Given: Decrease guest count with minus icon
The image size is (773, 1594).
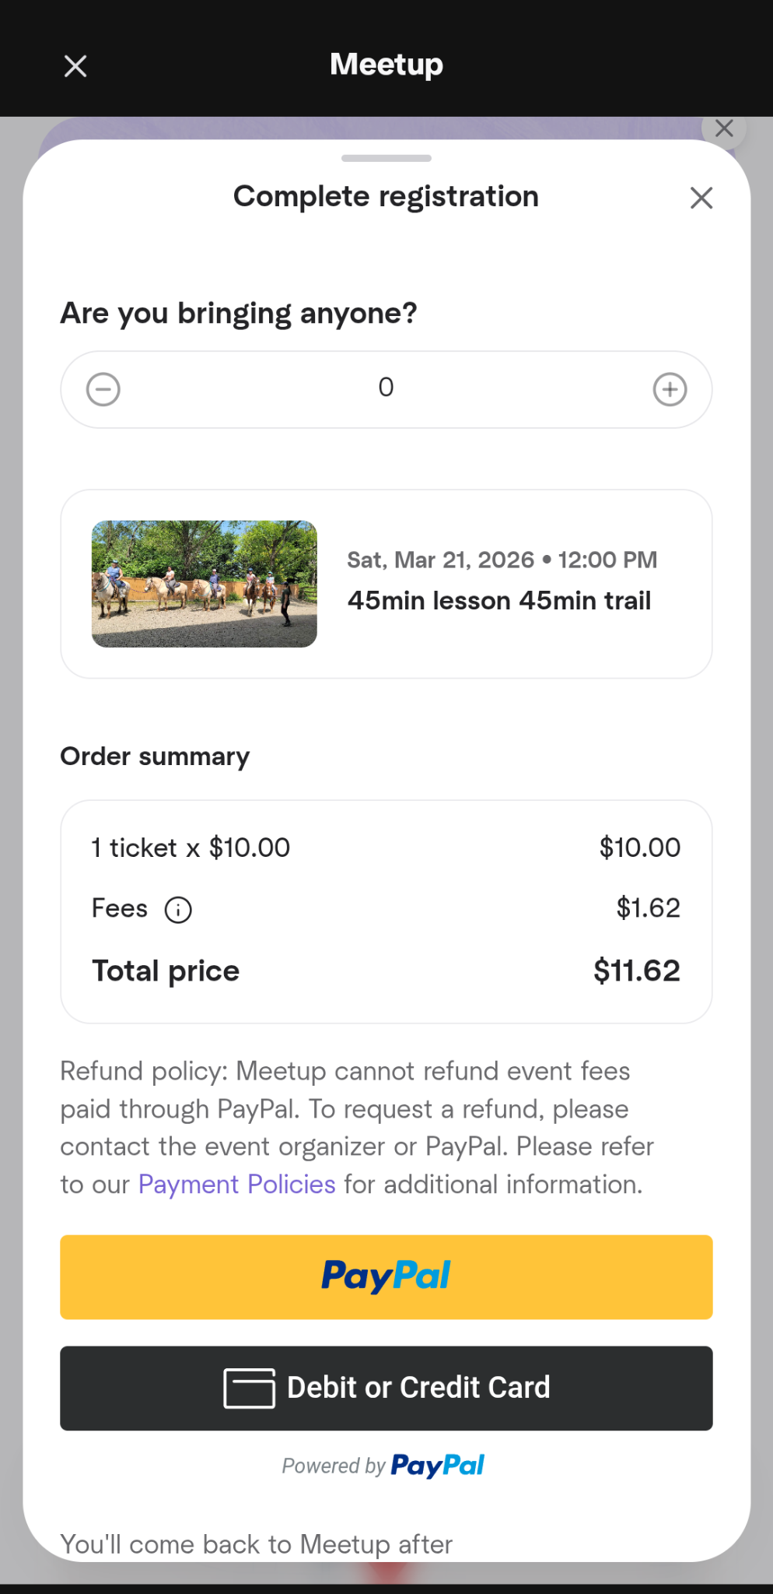Looking at the screenshot, I should pyautogui.click(x=103, y=389).
